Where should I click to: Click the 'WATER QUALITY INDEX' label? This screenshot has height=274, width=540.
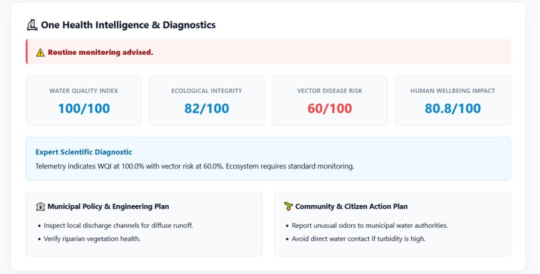(84, 91)
